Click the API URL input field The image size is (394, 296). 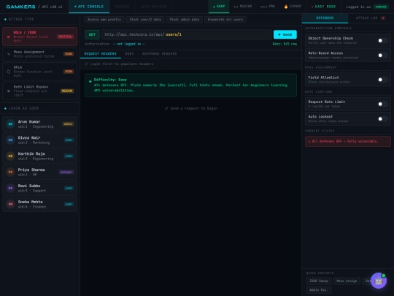(187, 34)
